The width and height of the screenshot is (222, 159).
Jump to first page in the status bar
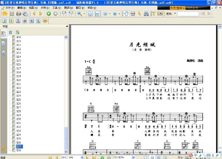[x=50, y=158]
